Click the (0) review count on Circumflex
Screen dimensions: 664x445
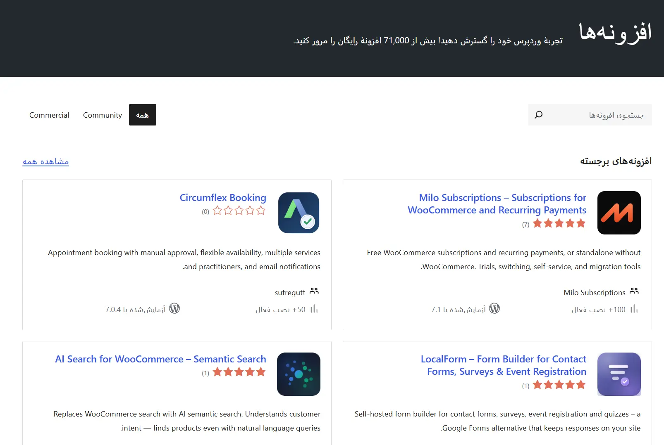205,212
